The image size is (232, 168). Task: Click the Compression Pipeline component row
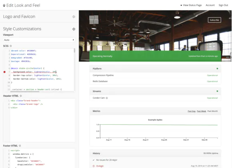[155, 75]
